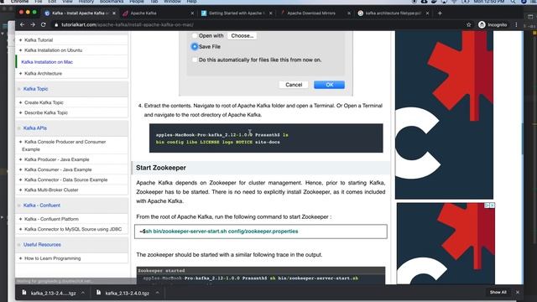Image resolution: width=537 pixels, height=302 pixels.
Task: Open Kafka Producer - Java Example link
Action: click(x=56, y=159)
